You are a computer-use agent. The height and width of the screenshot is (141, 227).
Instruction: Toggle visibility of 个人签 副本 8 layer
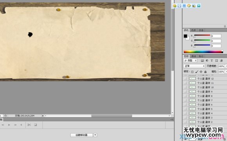point(185,96)
